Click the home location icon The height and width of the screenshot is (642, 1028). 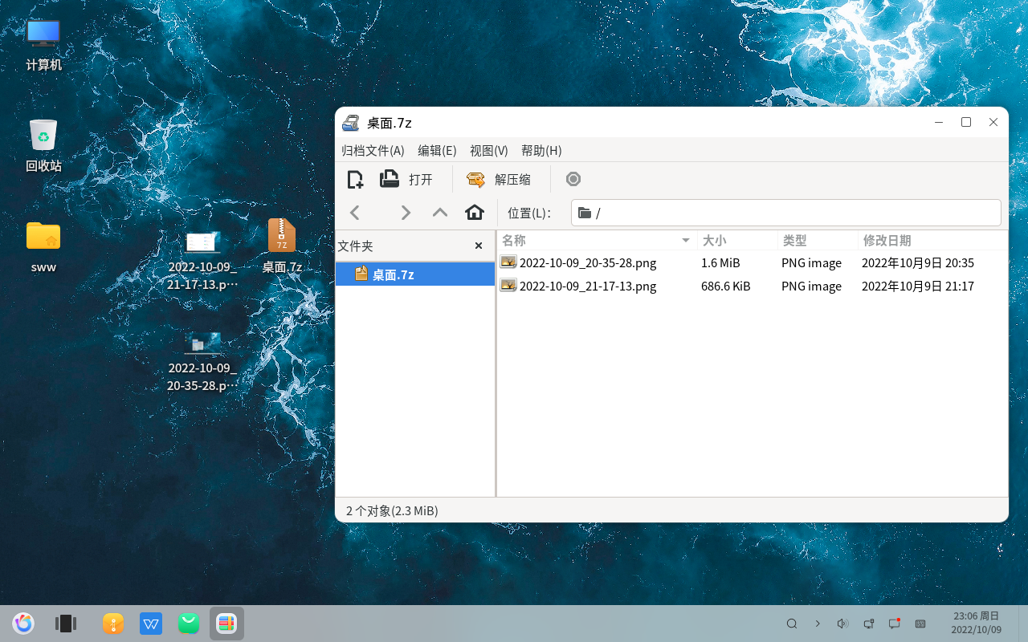click(x=475, y=213)
